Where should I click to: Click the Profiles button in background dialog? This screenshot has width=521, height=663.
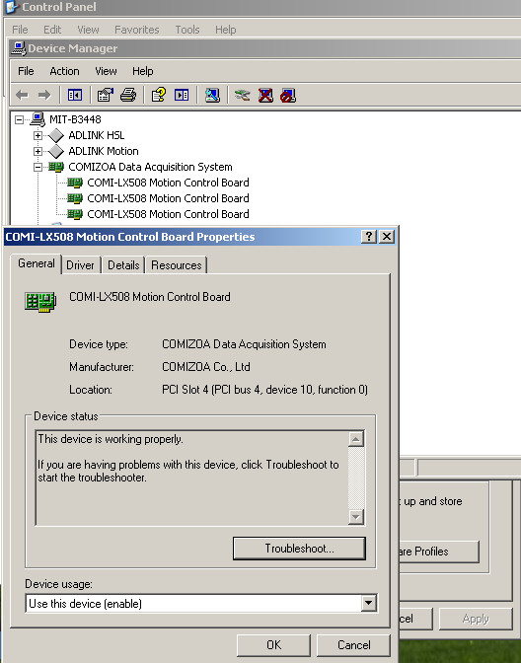[x=439, y=552]
